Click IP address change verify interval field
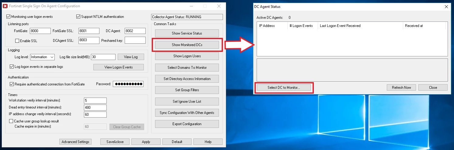This screenshot has height=150, width=454. pos(95,115)
